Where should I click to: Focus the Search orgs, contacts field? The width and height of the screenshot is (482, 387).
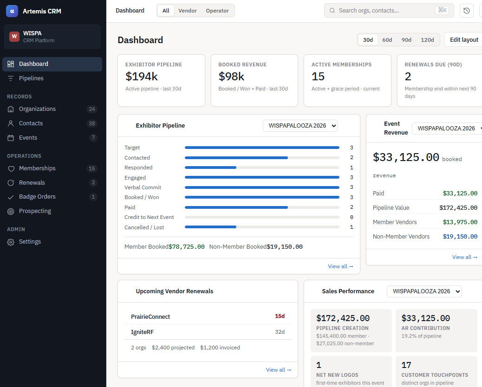tap(389, 11)
